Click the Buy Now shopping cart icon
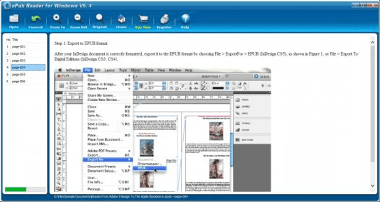The image size is (380, 202). click(143, 19)
